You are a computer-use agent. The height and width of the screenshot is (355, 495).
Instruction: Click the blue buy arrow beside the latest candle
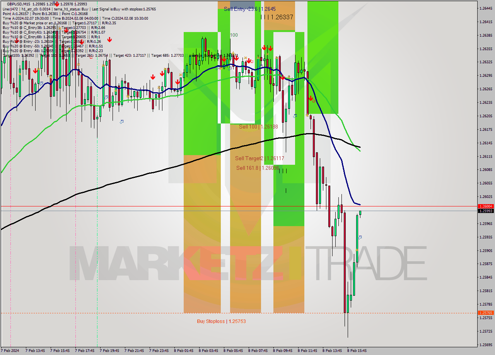click(x=360, y=238)
